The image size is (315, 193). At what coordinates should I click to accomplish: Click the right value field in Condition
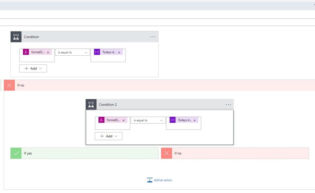(108, 55)
